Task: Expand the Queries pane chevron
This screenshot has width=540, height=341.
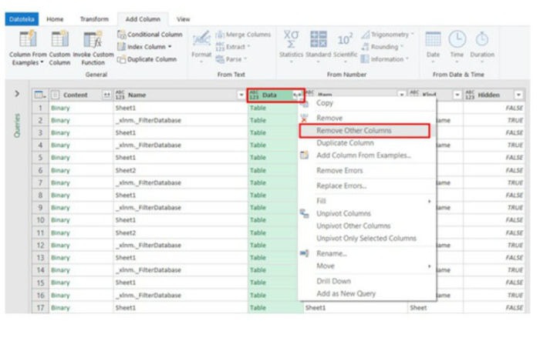Action: pyautogui.click(x=17, y=93)
